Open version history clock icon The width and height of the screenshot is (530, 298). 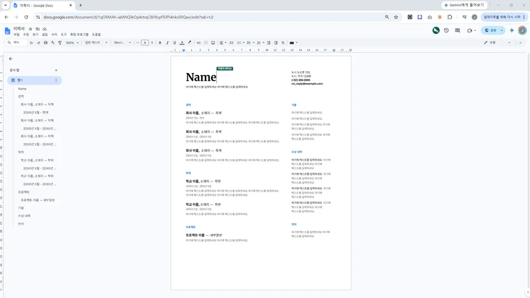[447, 31]
